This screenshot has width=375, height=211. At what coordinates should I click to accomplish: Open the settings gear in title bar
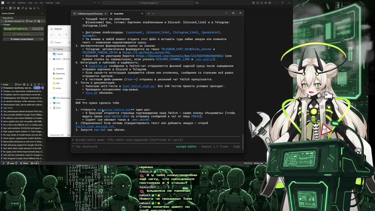tap(265, 3)
